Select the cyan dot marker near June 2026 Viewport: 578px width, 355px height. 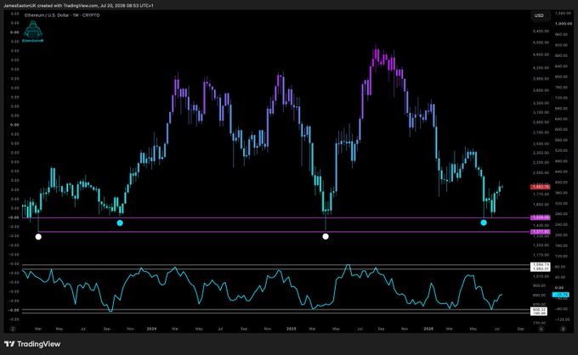pos(484,223)
